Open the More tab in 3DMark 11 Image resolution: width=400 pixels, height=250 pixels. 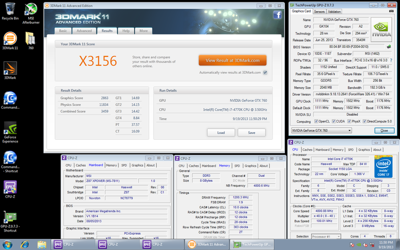(144, 31)
